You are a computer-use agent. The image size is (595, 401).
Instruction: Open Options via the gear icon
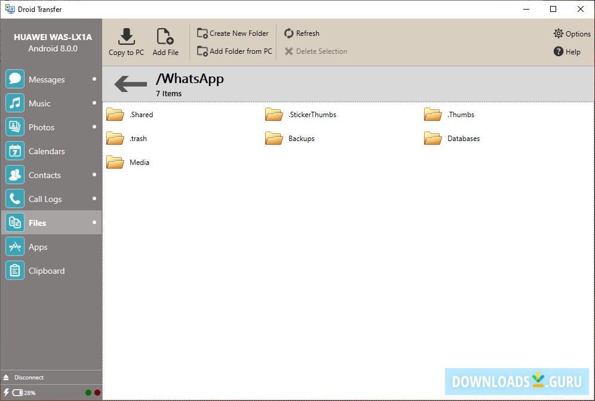click(x=558, y=33)
